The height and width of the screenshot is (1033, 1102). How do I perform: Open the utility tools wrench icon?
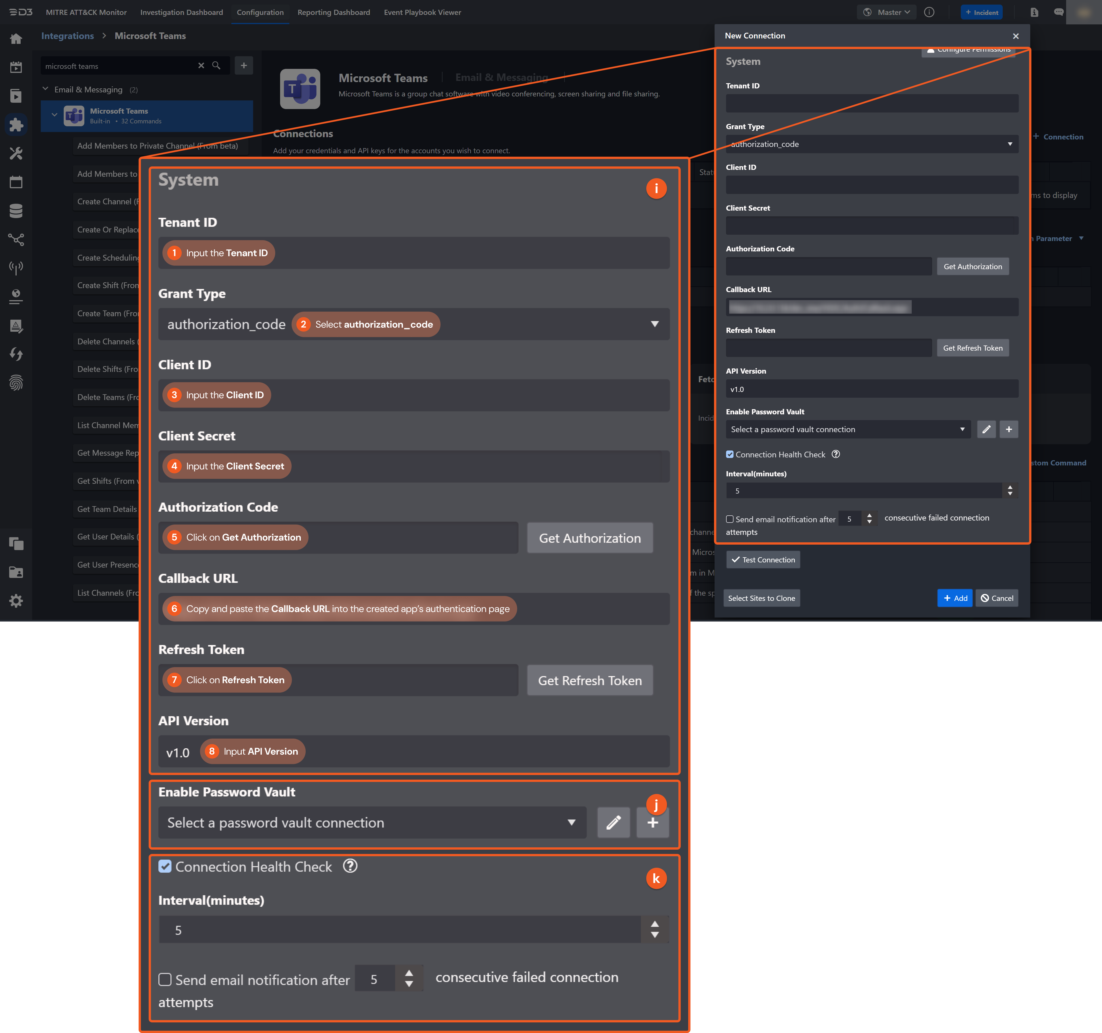tap(16, 154)
